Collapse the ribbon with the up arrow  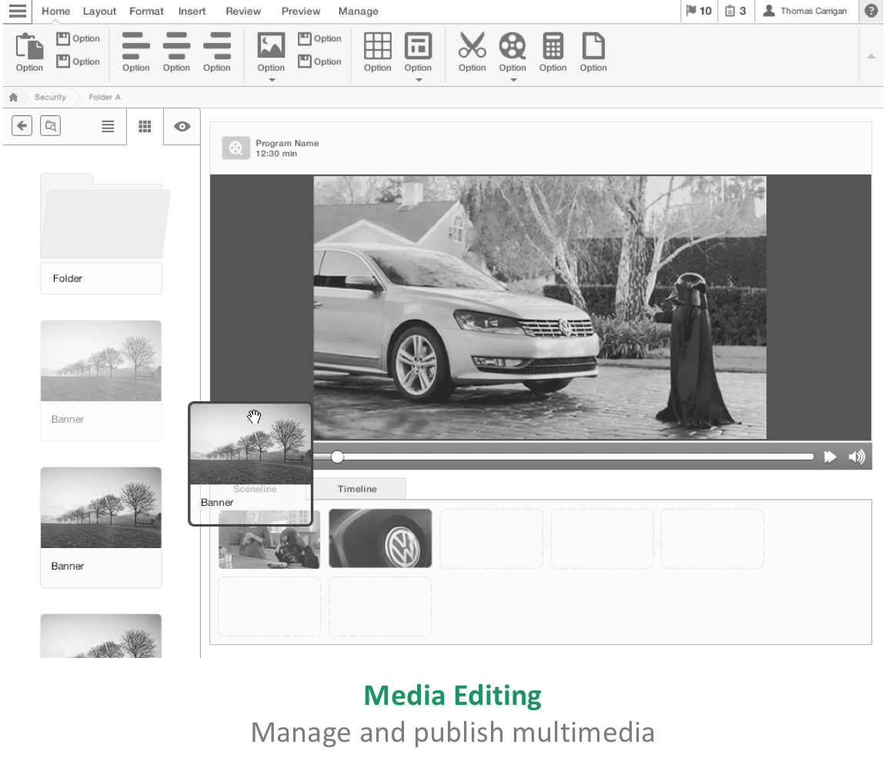(871, 56)
